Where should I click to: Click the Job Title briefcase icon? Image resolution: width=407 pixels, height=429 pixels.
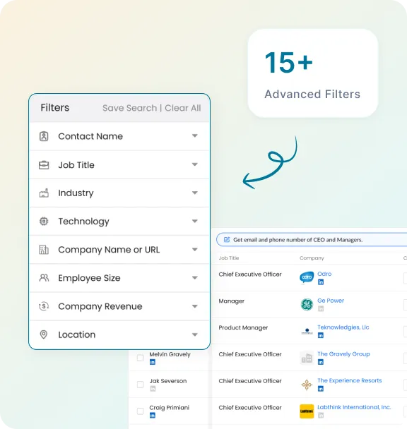44,165
